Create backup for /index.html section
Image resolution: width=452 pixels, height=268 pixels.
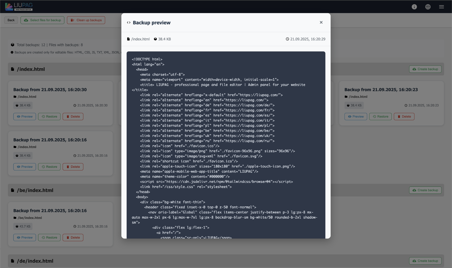pyautogui.click(x=425, y=69)
